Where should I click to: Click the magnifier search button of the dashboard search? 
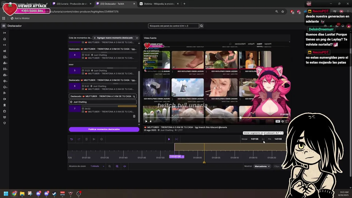tap(201, 26)
